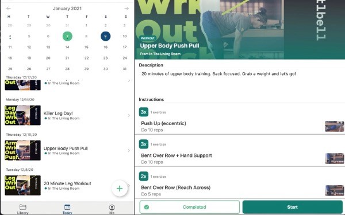Click the Description heading
Screen dimensions: 345x215
[x=151, y=65]
